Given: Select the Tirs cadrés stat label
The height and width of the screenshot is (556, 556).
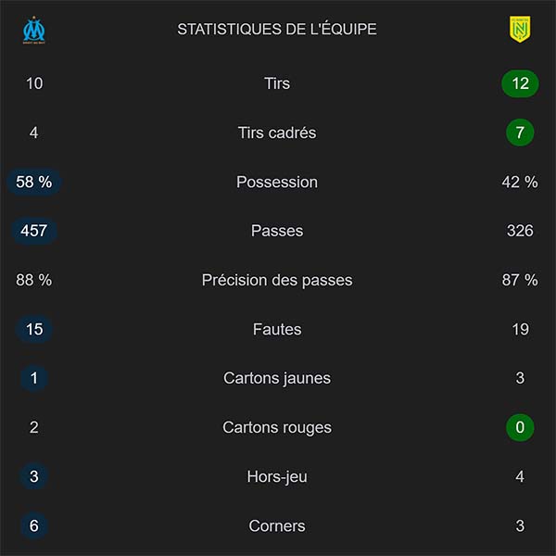Looking at the screenshot, I should 277,133.
